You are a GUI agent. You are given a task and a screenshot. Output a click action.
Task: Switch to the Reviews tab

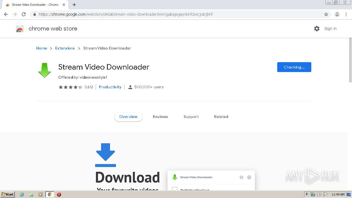[x=160, y=117]
